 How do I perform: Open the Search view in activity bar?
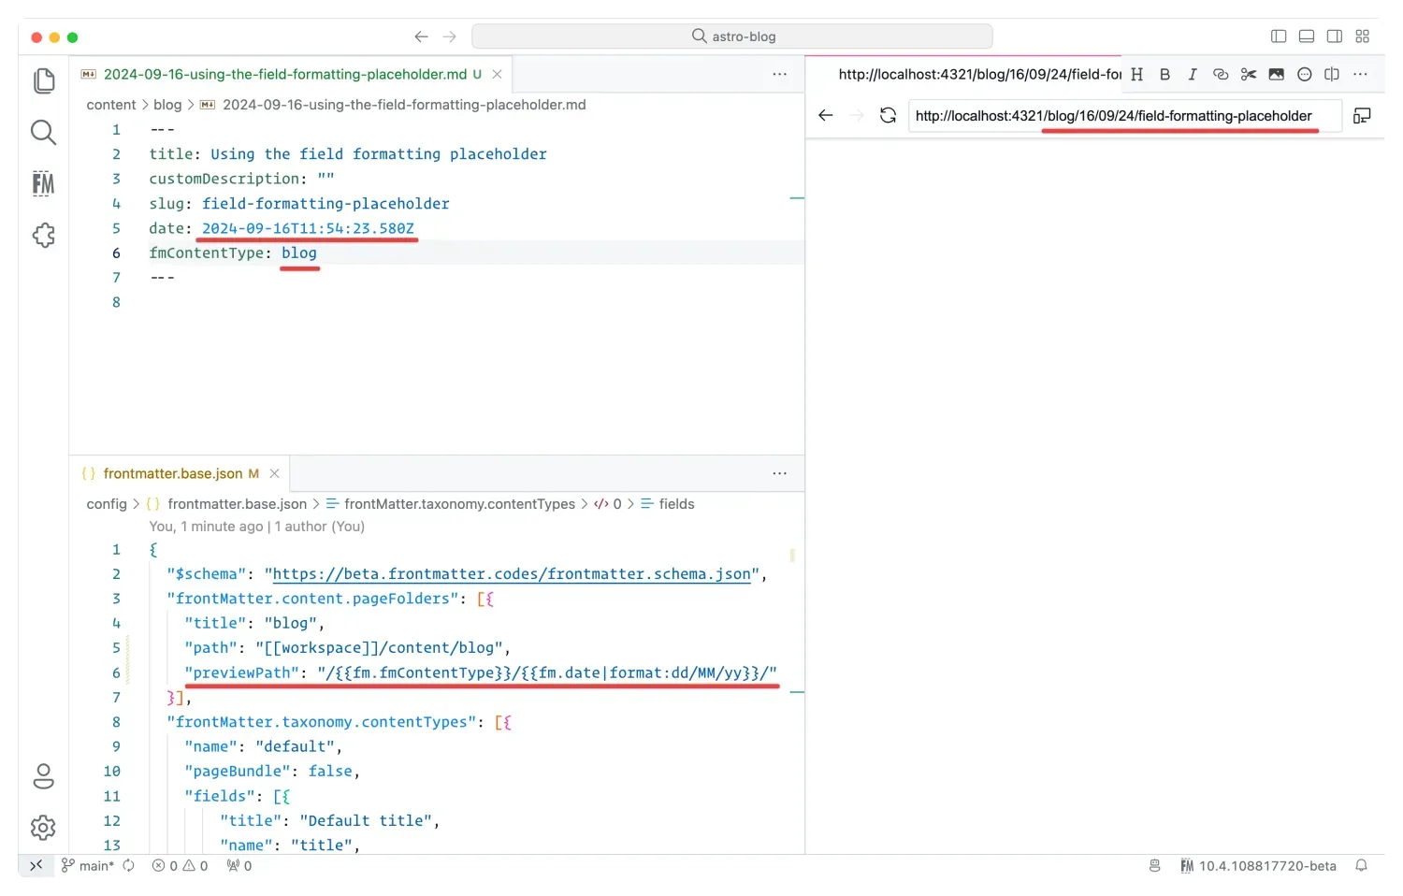44,132
